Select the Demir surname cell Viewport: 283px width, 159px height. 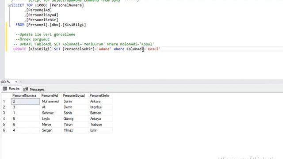75,107
